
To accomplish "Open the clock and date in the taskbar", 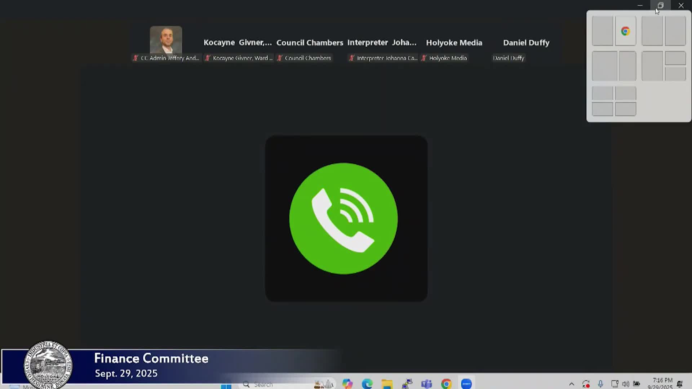I will pyautogui.click(x=662, y=384).
